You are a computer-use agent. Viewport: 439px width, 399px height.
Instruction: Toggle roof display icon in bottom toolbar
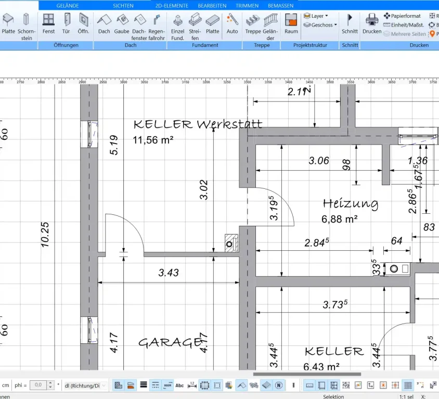[242, 385]
